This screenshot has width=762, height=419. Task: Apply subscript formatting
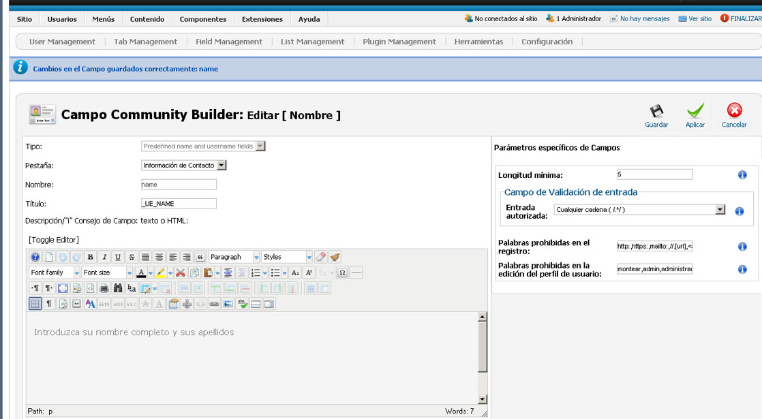tap(295, 273)
